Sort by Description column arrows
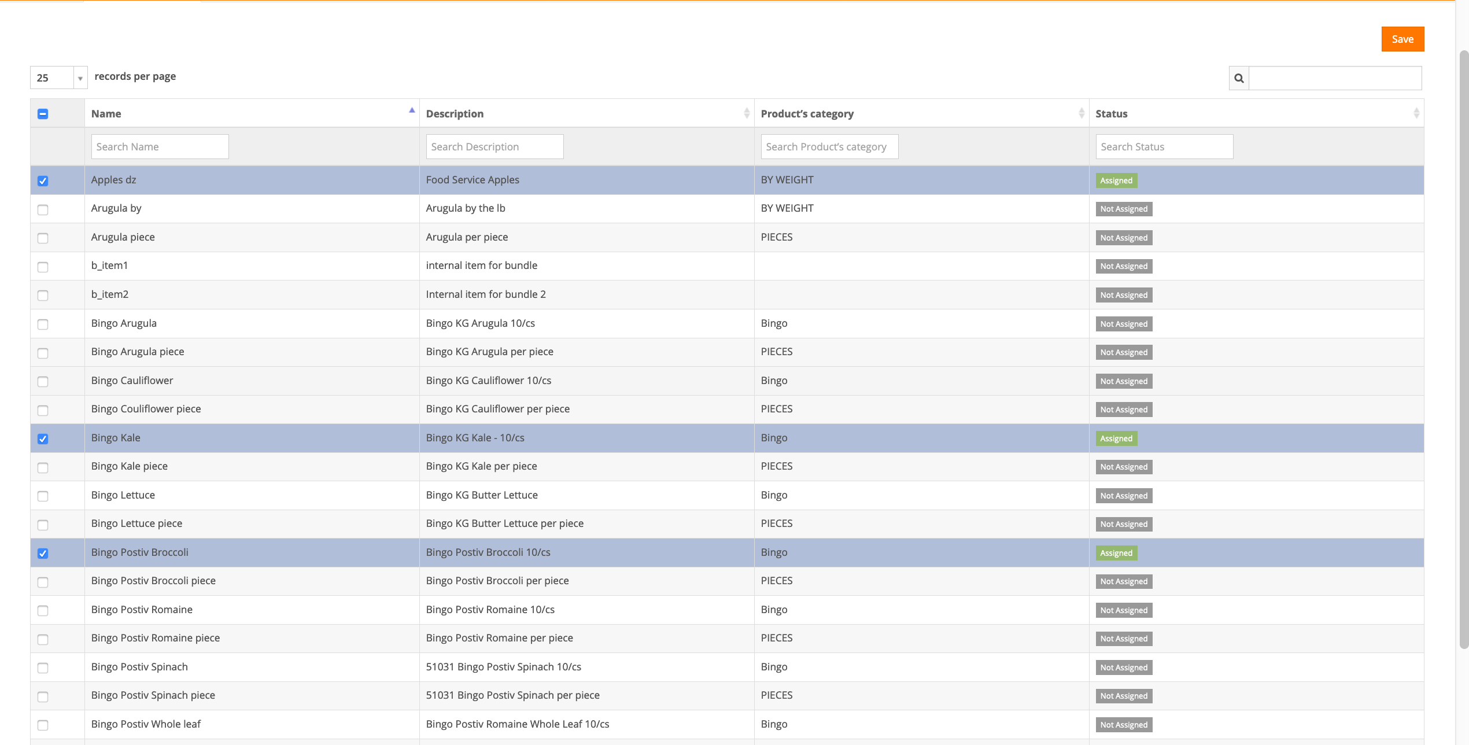 point(746,113)
